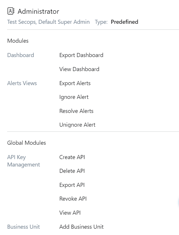This screenshot has height=235, width=179.
Task: Click the Export Dashboard permission
Action: pos(81,55)
